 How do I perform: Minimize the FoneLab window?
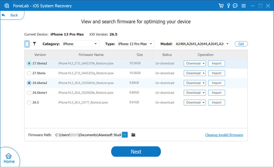(253, 6)
